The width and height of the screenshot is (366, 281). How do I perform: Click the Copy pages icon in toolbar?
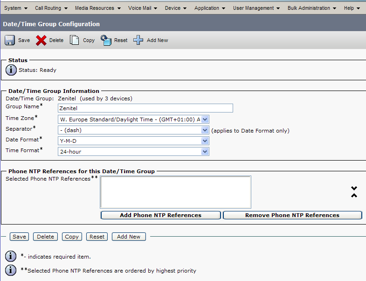(75, 40)
